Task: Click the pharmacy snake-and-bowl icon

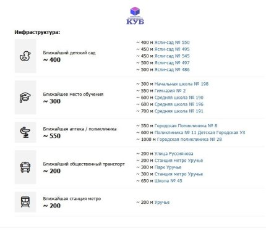Action: pyautogui.click(x=25, y=132)
